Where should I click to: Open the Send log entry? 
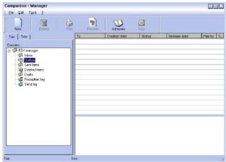(31, 84)
